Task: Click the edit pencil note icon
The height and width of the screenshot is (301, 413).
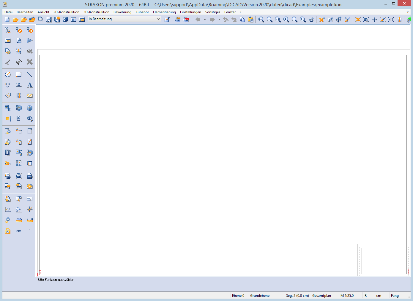Action: tap(167, 20)
